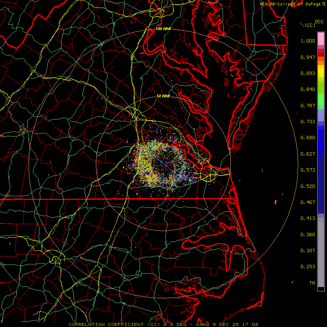The height and width of the screenshot is (327, 327).
Task: Select the 0.787 legend value
Action: [308, 105]
